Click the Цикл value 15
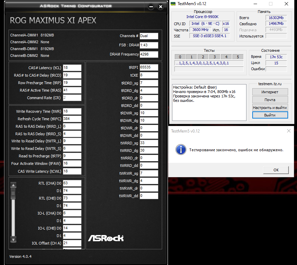Screen dimensions: 297x265 [276, 63]
